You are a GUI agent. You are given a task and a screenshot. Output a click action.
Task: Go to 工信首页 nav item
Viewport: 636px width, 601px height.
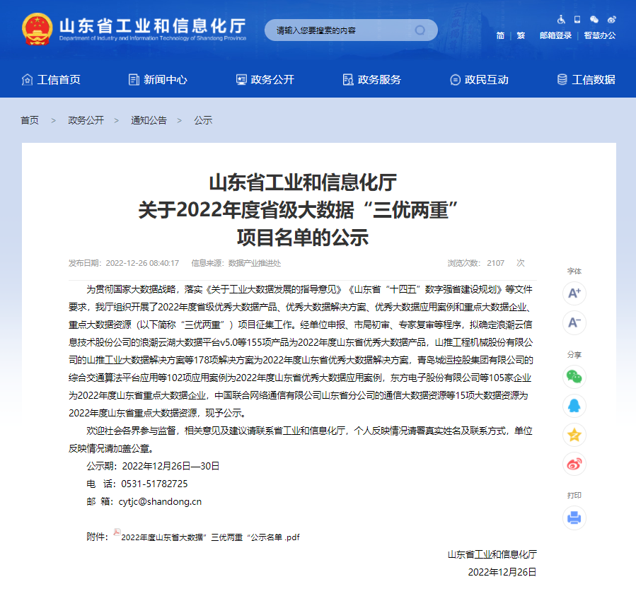[51, 79]
